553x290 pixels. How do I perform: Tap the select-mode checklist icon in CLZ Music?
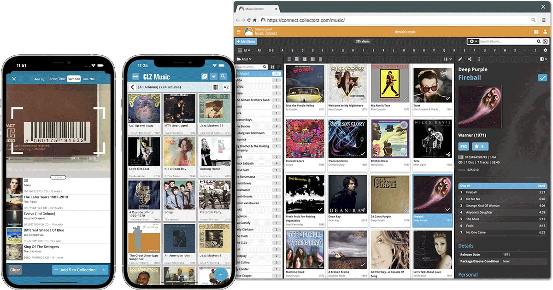pyautogui.click(x=205, y=76)
